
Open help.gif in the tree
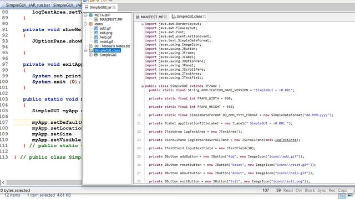tap(106, 37)
